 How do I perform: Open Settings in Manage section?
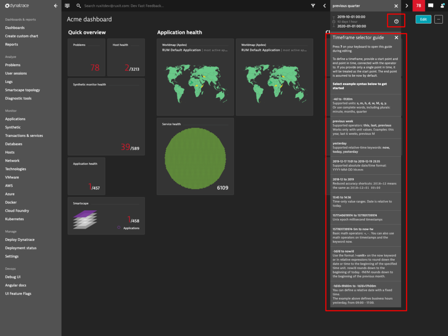pyautogui.click(x=12, y=256)
